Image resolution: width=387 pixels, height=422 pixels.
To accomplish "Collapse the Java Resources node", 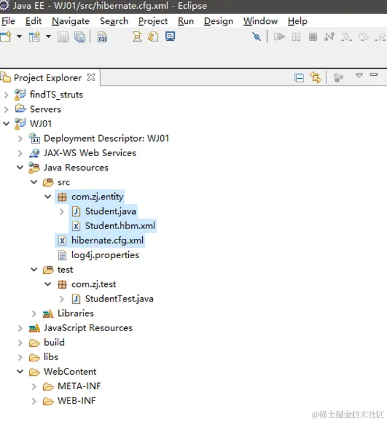I will click(20, 167).
